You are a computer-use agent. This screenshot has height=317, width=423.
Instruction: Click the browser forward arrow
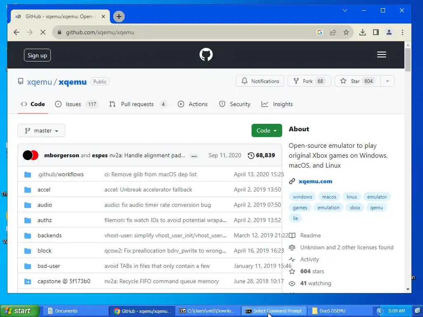[30, 32]
